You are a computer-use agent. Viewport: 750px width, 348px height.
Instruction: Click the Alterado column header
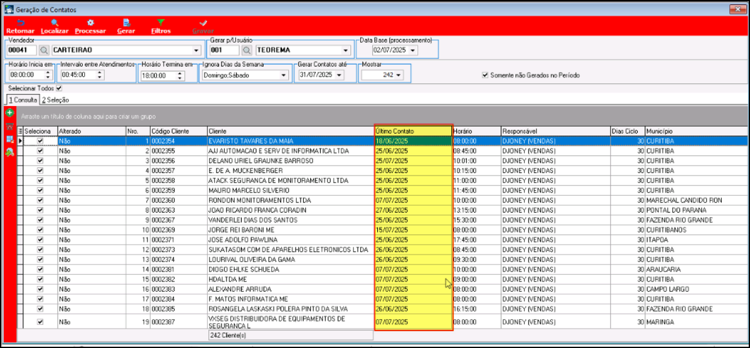click(x=92, y=131)
